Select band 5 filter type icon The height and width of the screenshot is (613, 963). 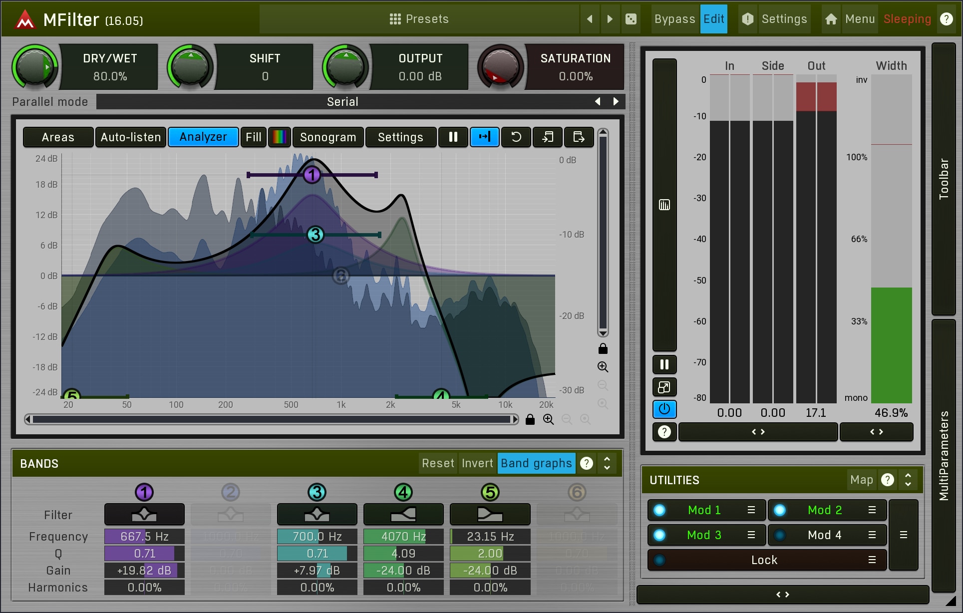490,514
